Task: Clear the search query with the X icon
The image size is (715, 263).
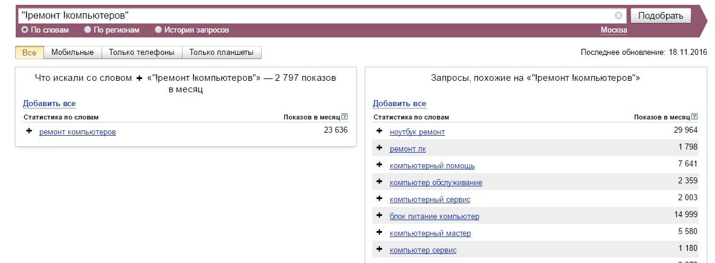Action: coord(618,16)
